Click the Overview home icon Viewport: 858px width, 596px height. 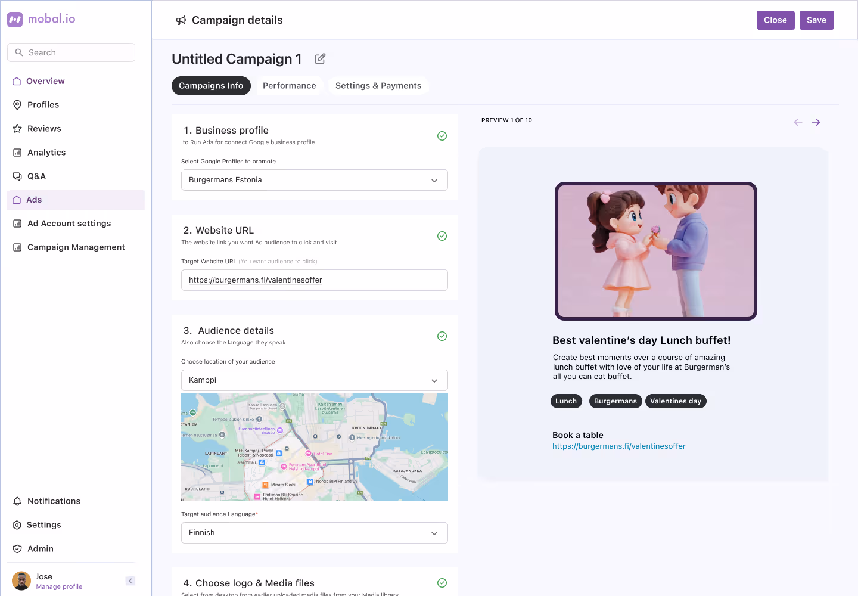pyautogui.click(x=17, y=81)
